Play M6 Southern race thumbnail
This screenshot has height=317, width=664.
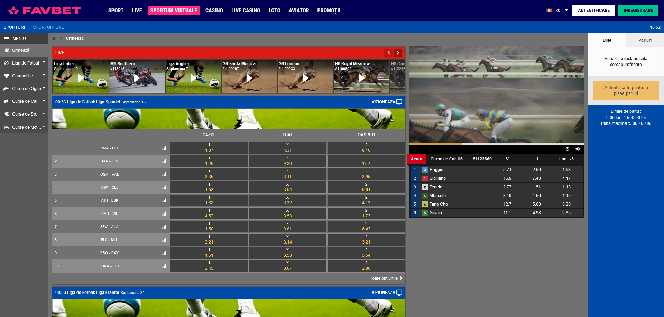[x=137, y=77]
